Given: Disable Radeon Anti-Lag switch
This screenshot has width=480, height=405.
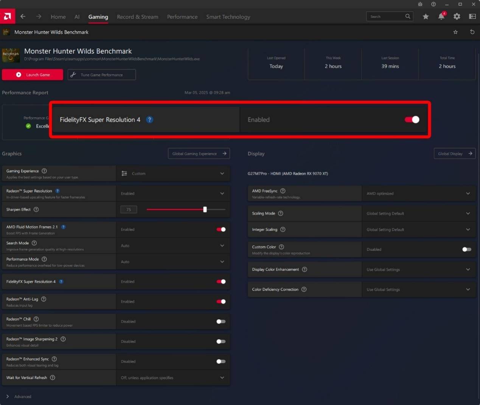Looking at the screenshot, I should pyautogui.click(x=221, y=302).
